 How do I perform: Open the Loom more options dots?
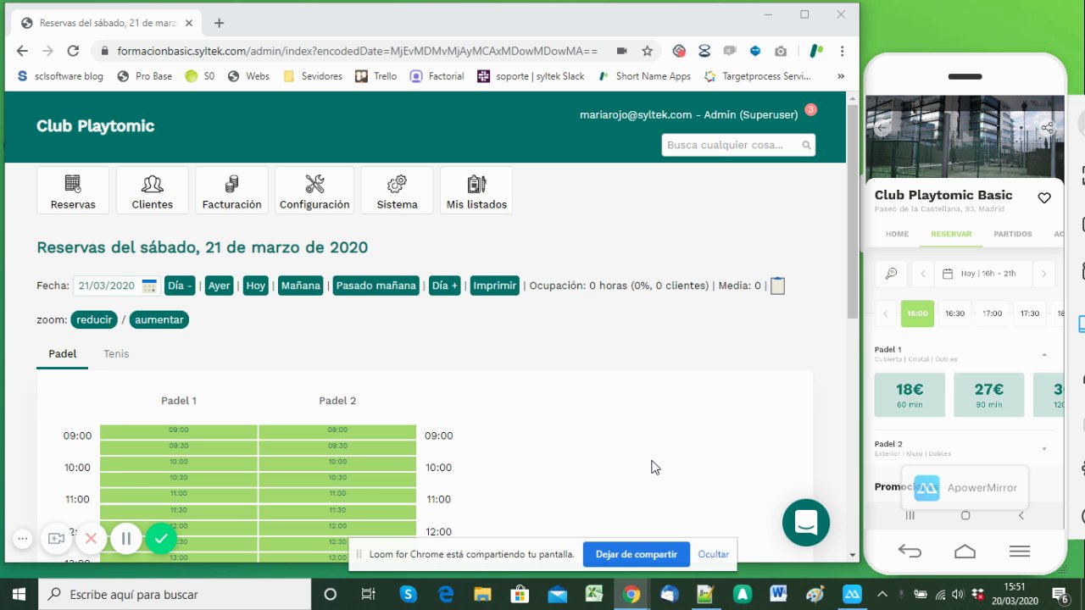coord(23,538)
